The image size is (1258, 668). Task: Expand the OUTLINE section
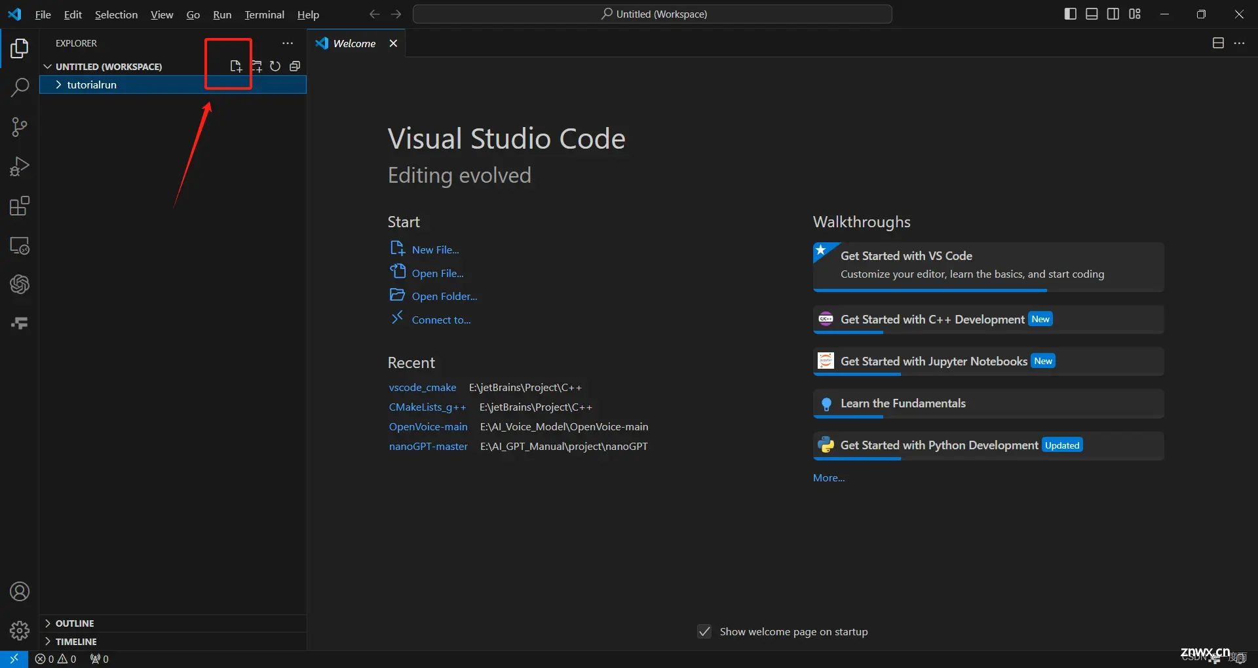point(173,623)
